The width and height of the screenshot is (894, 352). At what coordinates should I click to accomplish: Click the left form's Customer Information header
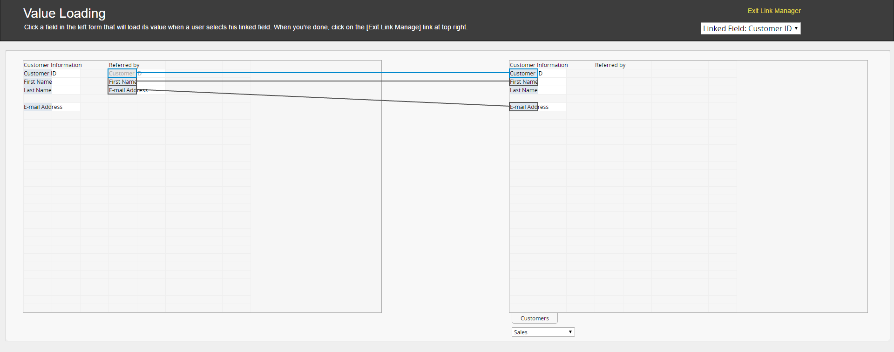(53, 65)
